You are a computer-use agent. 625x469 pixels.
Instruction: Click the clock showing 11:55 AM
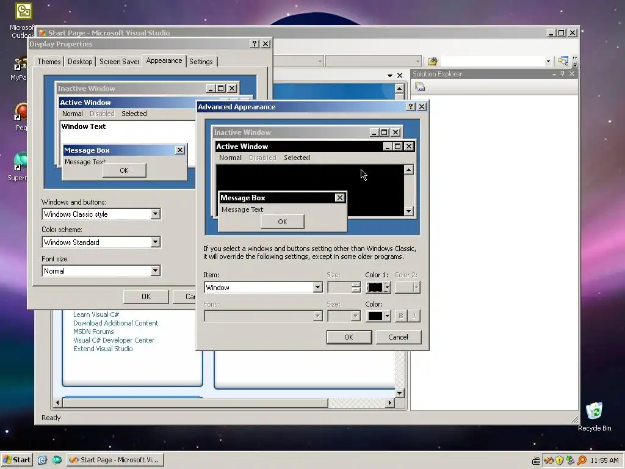604,460
